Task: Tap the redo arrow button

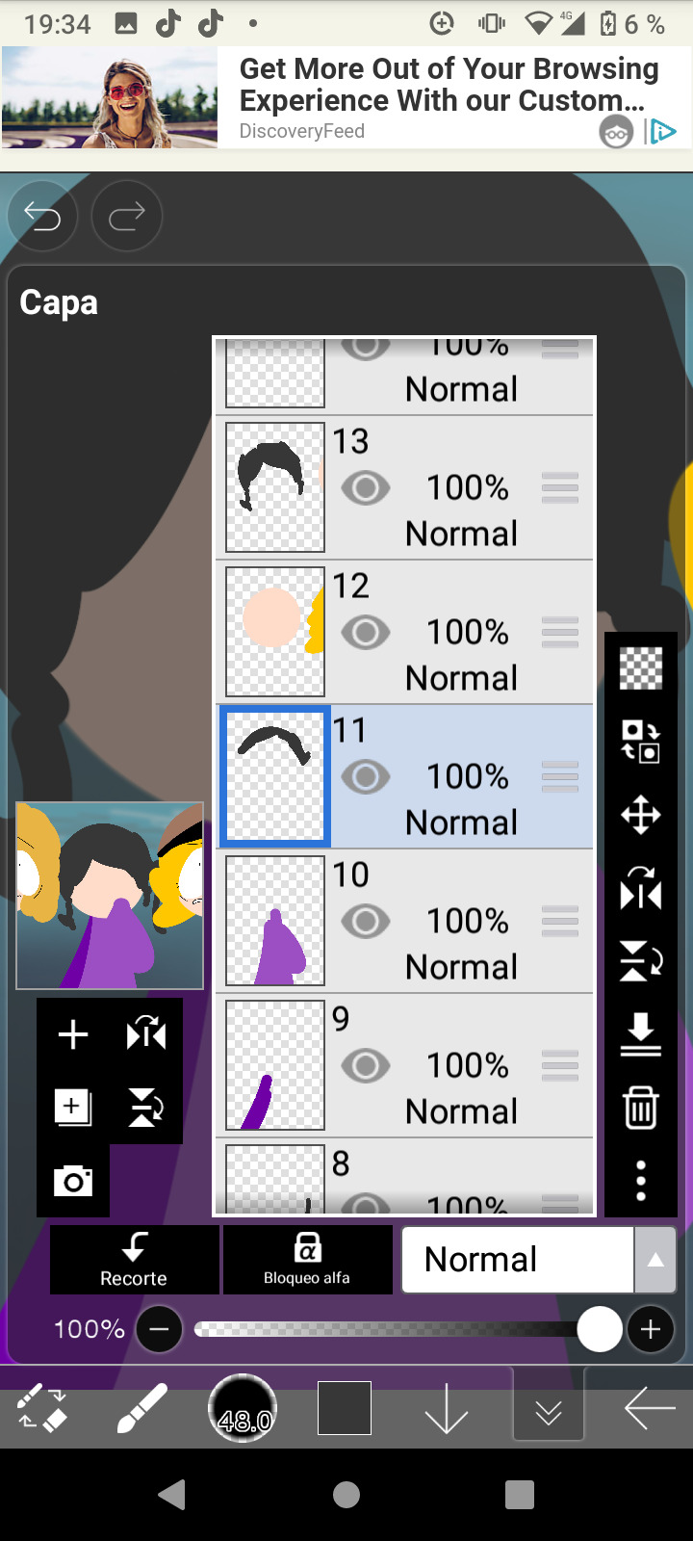Action: click(127, 217)
